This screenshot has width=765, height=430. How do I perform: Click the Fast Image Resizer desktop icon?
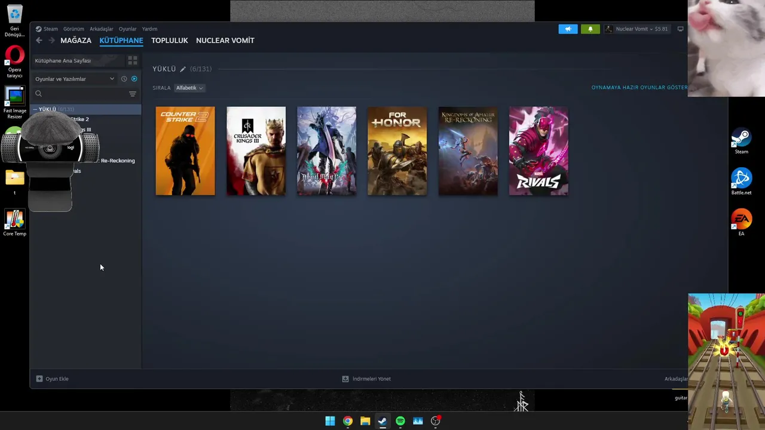tap(14, 103)
